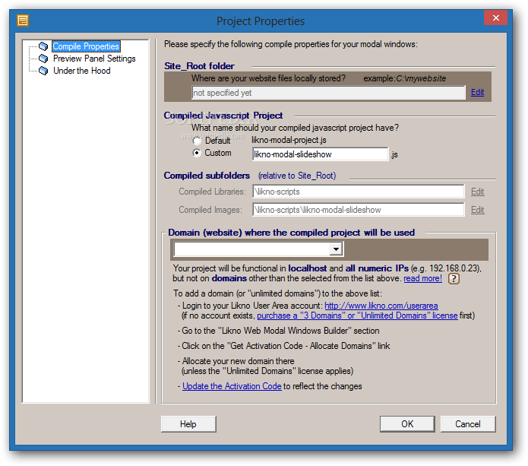Click Edit link for Compiled Images
528x466 pixels.
478,210
